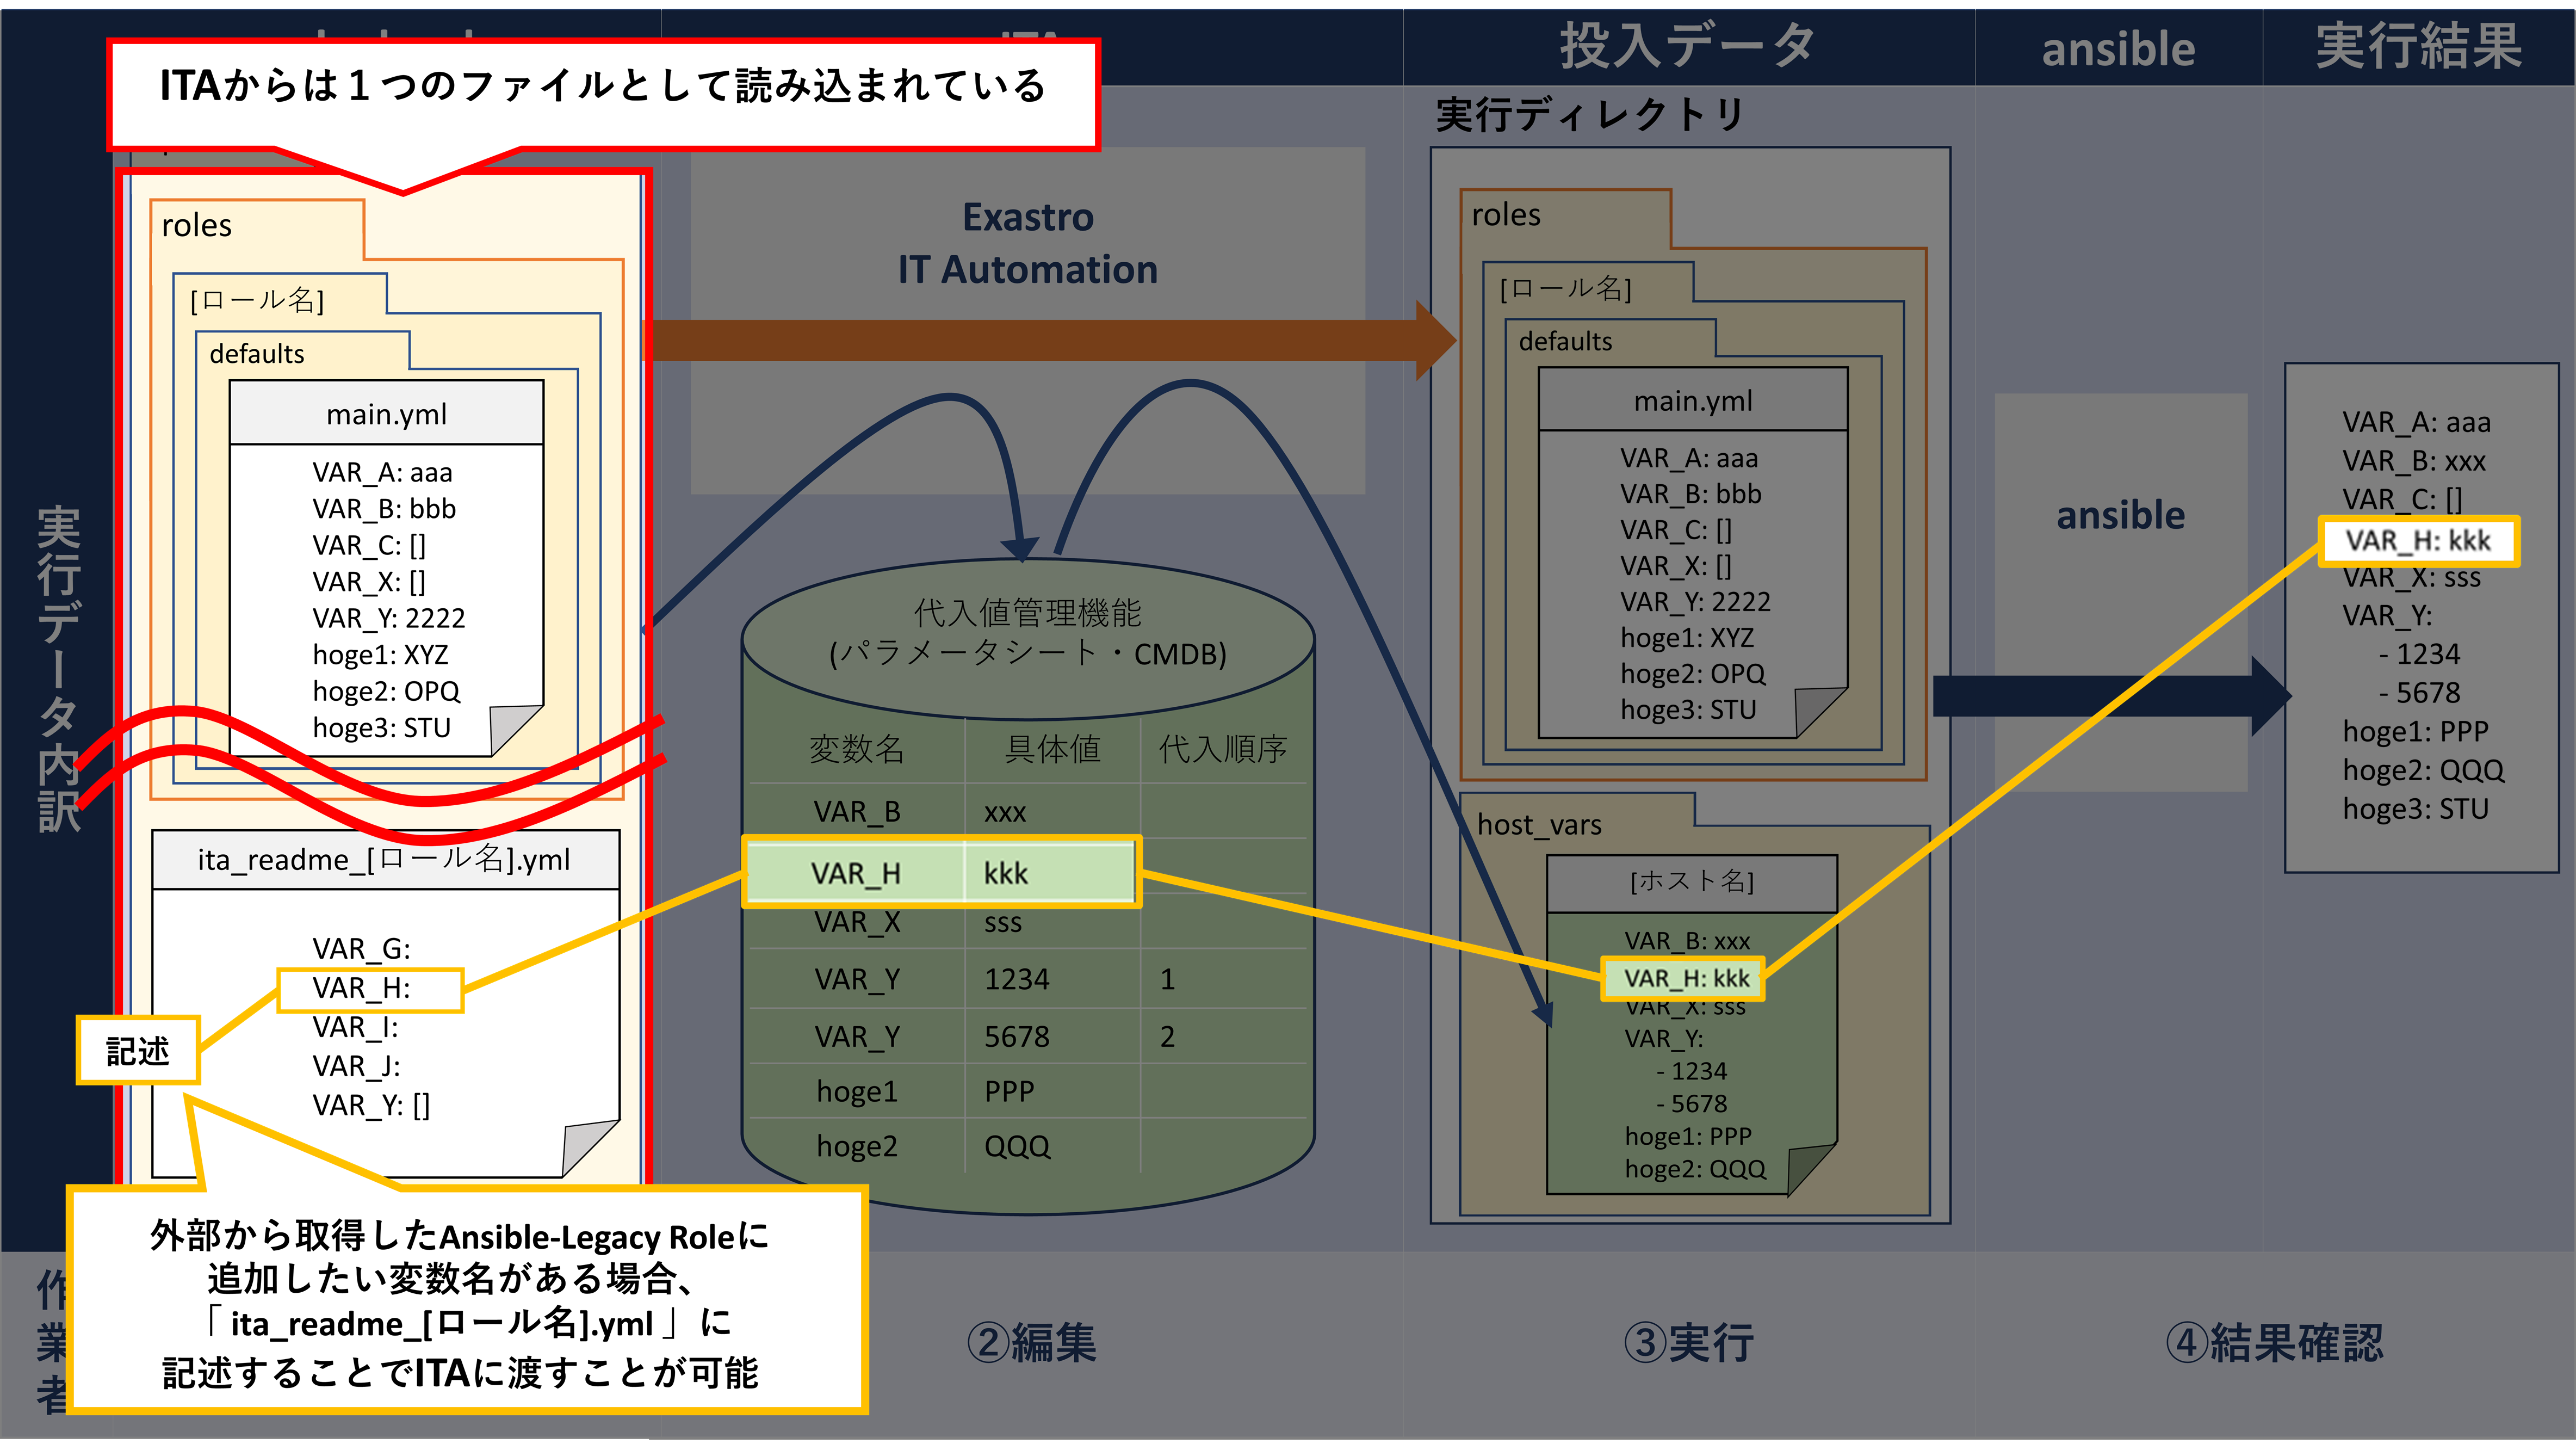Select the vertical 実行データ内訳 label
The height and width of the screenshot is (1450, 2576).
pyautogui.click(x=58, y=667)
